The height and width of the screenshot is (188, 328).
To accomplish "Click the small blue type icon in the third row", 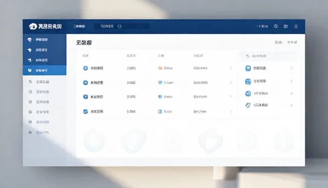I will coord(160,97).
